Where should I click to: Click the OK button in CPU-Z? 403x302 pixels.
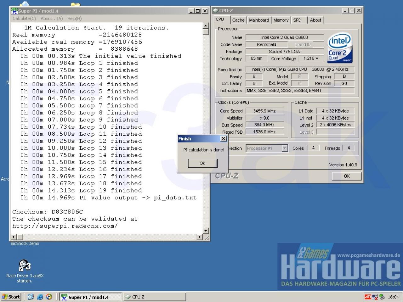pos(347,176)
